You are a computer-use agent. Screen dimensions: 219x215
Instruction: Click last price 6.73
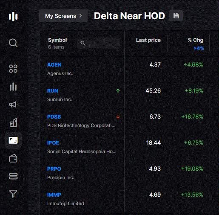point(155,116)
